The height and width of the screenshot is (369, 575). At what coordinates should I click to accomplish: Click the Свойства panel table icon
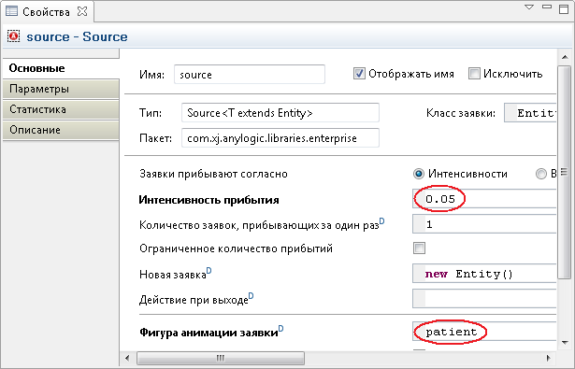pos(11,11)
